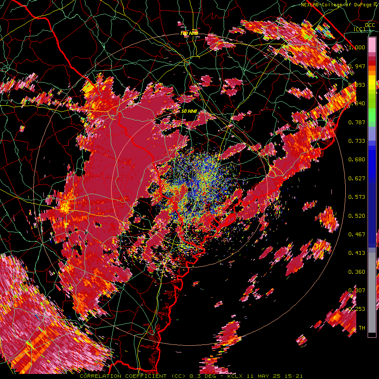
Task: Click the DCC product label
Action: pos(370,25)
